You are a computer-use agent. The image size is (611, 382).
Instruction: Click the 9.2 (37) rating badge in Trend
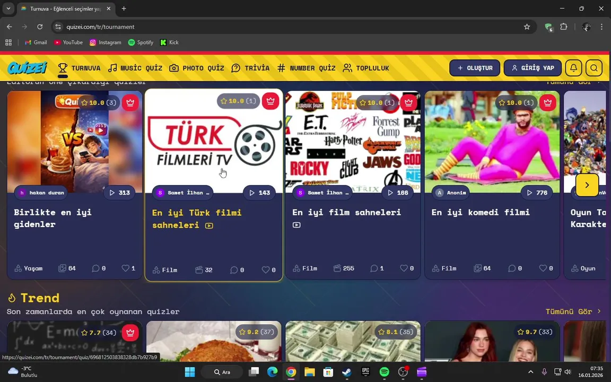point(256,332)
